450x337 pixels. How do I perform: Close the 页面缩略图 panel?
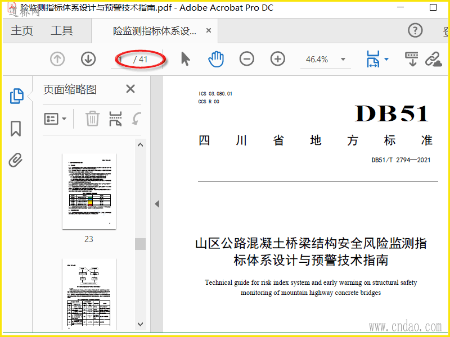130,89
